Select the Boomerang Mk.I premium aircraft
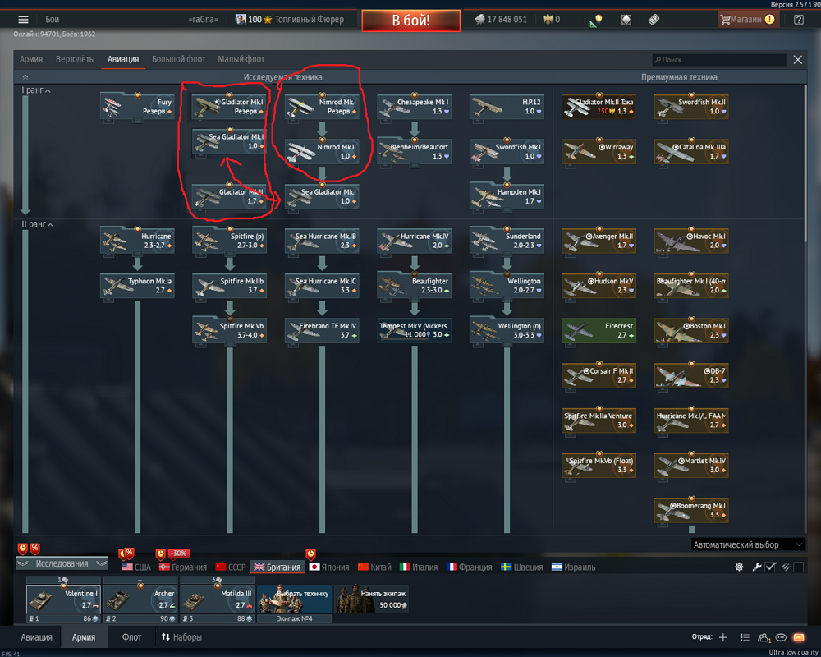Viewport: 821px width, 657px height. [691, 510]
